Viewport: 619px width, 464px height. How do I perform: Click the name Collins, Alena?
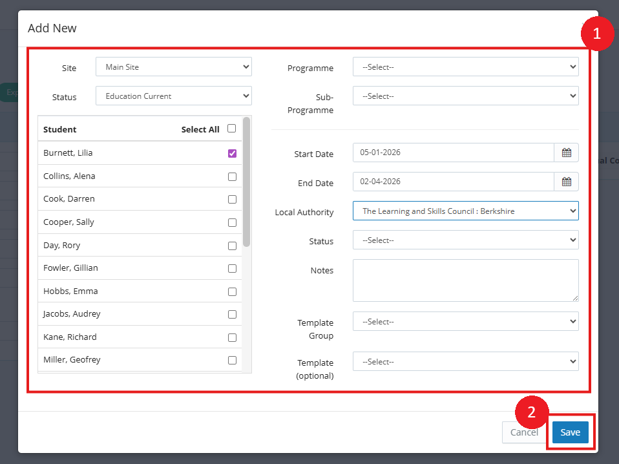point(69,176)
